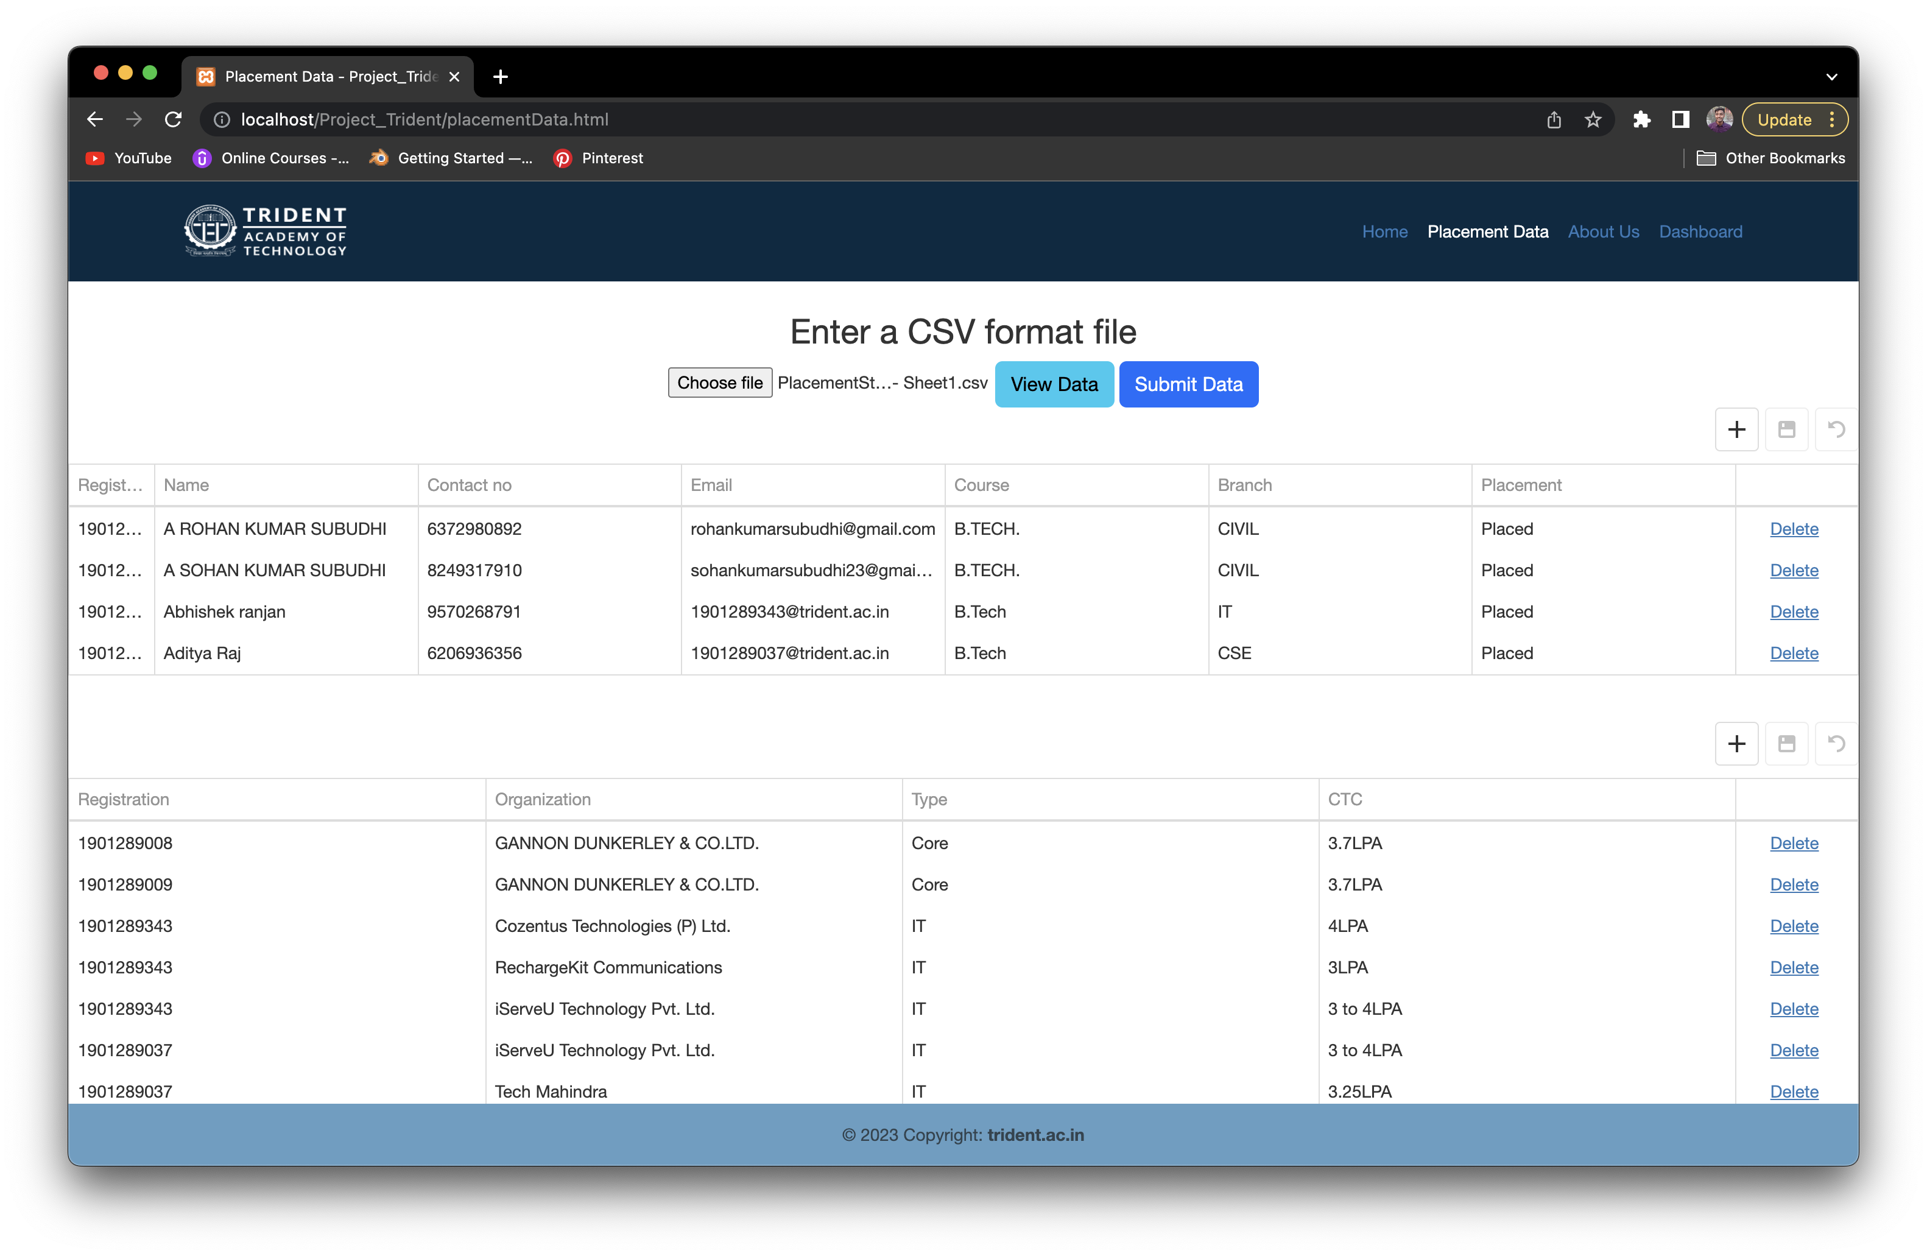Save changes in the student table
The image size is (1927, 1256).
point(1786,429)
